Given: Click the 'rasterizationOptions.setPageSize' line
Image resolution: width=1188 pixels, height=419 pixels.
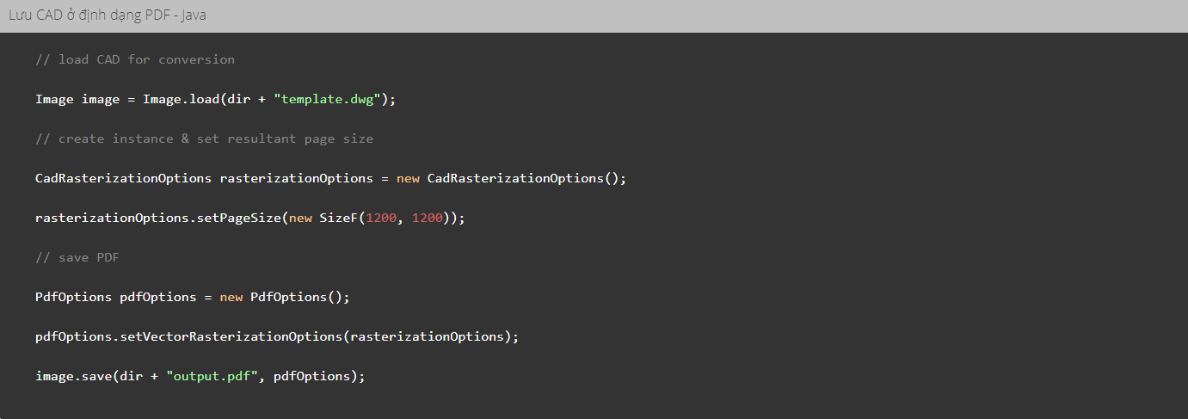Looking at the screenshot, I should [x=250, y=218].
